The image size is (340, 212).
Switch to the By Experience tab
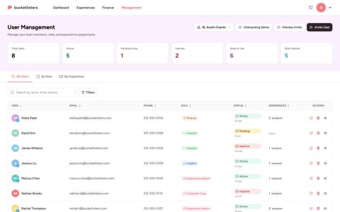pyautogui.click(x=71, y=77)
